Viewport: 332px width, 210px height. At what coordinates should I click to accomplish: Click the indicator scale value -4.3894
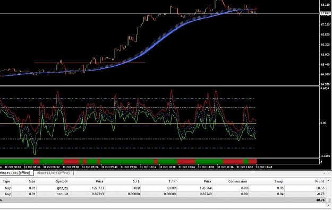coord(325,156)
